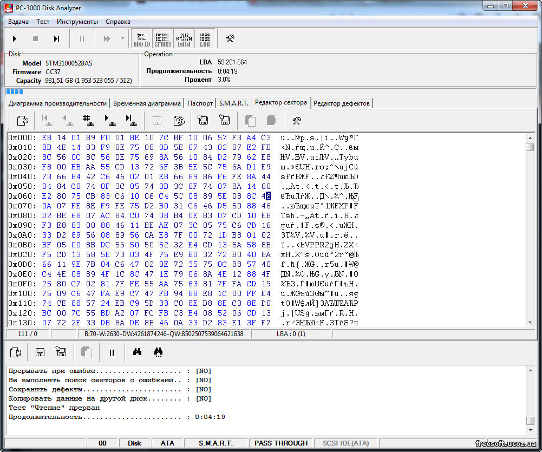Viewport: 542px width, 452px height.
Task: Click disk model STM31000528AS text
Action: [x=69, y=63]
